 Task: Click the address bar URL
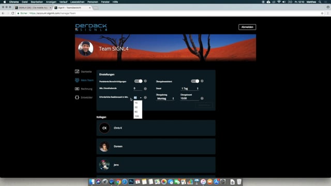click(52, 13)
